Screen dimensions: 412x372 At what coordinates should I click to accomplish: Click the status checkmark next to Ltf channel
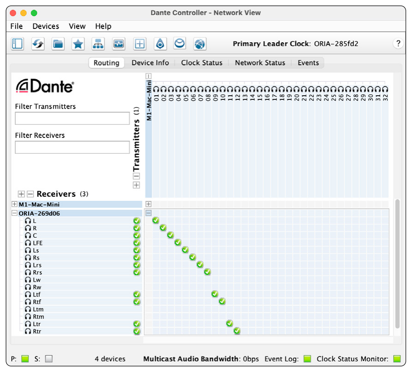[137, 294]
